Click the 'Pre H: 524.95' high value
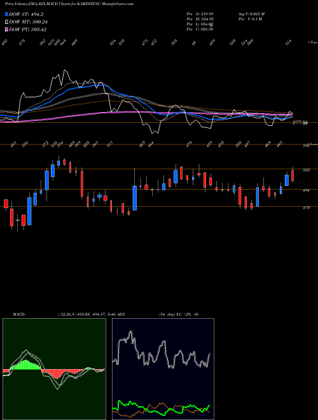The image size is (318, 420). [200, 19]
